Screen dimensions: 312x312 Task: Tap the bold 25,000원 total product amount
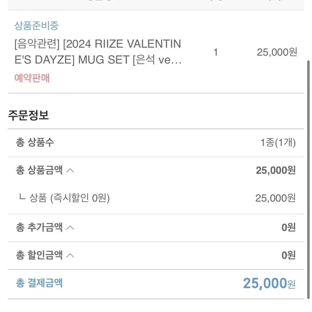(x=276, y=170)
